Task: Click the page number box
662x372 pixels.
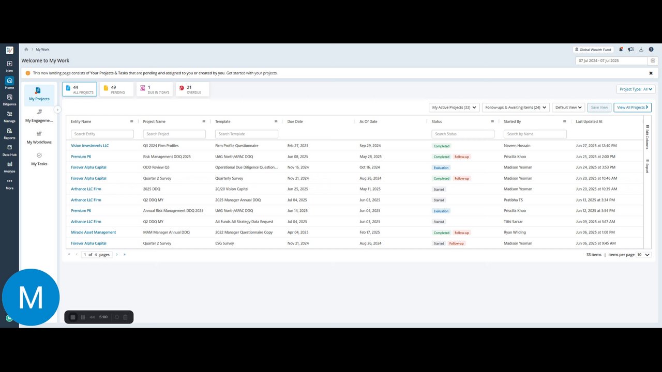Action: tap(84, 255)
